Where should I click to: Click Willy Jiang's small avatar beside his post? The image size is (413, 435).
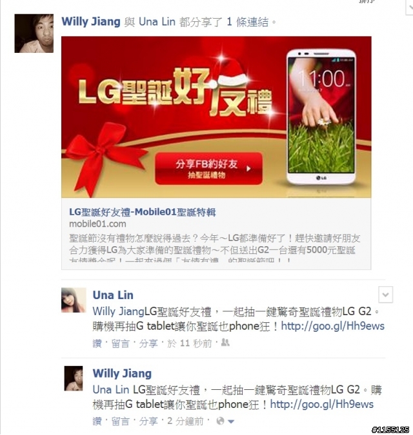(74, 378)
